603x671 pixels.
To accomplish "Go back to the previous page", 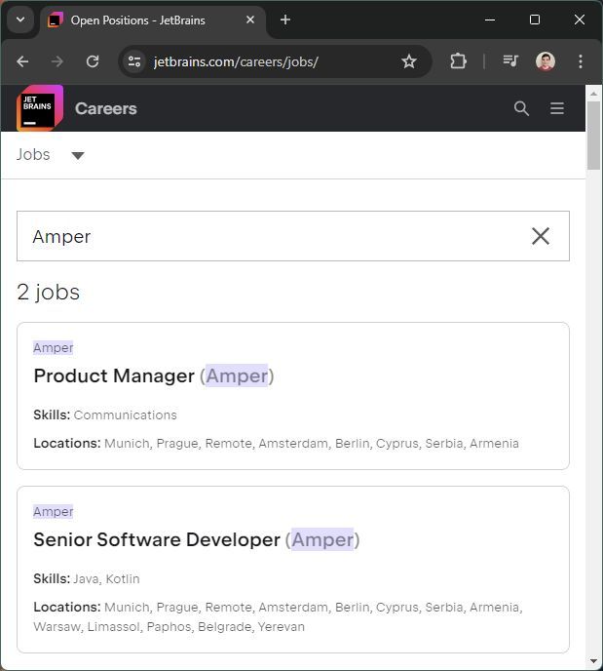I will coord(22,61).
